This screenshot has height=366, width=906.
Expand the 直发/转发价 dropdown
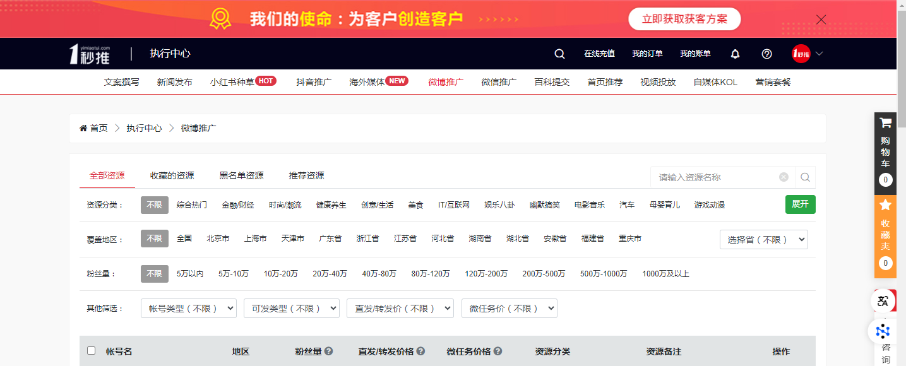click(x=400, y=309)
